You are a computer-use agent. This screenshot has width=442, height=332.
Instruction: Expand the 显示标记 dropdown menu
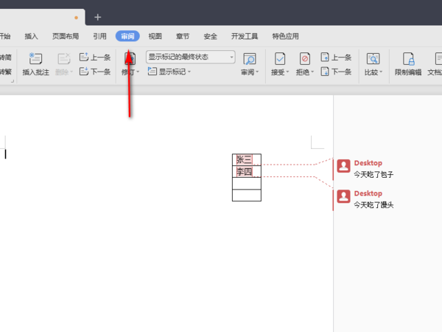(169, 72)
